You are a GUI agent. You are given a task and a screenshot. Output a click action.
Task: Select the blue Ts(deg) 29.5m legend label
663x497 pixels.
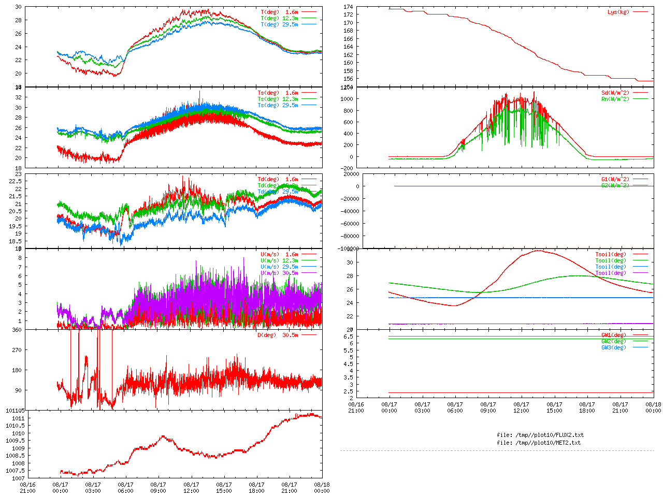(278, 105)
